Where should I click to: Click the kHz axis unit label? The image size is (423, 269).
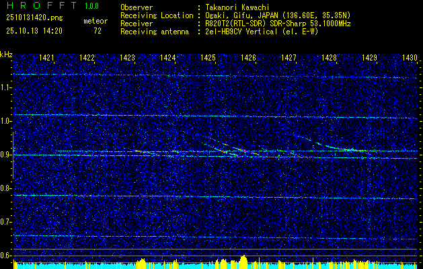6,54
